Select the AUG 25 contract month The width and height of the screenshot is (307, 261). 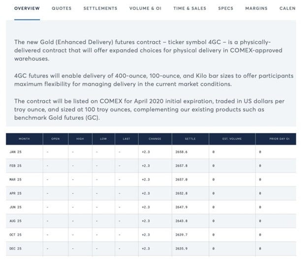click(15, 221)
